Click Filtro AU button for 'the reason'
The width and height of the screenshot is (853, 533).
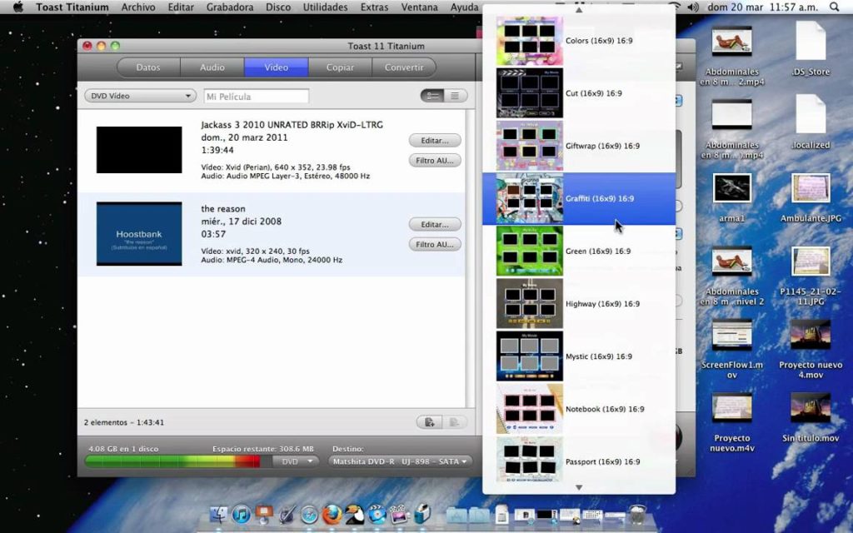pyautogui.click(x=435, y=244)
